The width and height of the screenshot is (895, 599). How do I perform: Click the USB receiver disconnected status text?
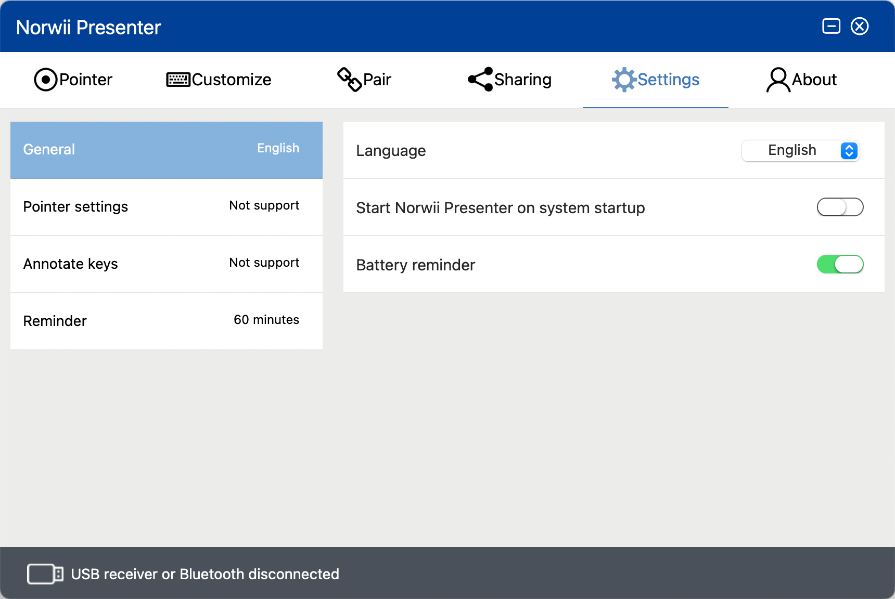[x=205, y=574]
